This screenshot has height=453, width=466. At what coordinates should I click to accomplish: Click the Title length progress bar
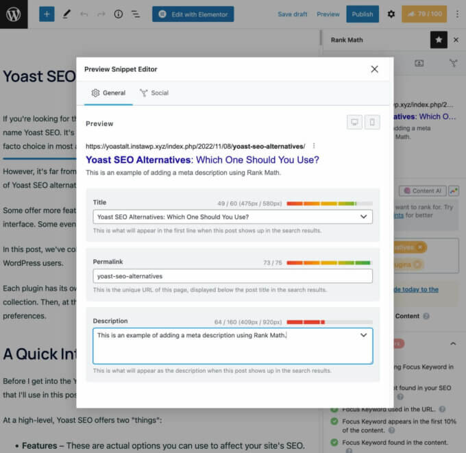tap(330, 204)
